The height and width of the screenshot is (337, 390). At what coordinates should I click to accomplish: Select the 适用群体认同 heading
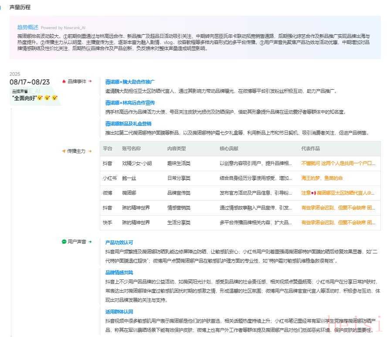[119, 312]
